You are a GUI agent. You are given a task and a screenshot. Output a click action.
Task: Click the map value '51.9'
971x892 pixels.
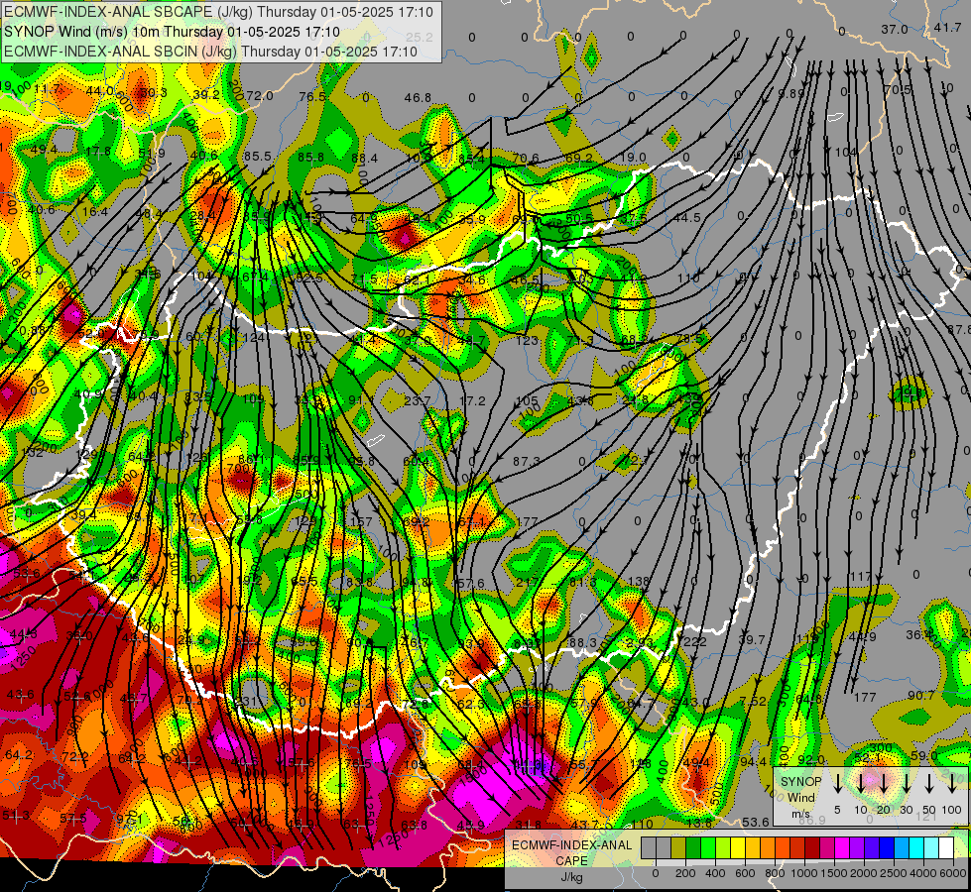(x=153, y=153)
